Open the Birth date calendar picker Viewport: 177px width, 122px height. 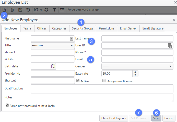click(53, 66)
